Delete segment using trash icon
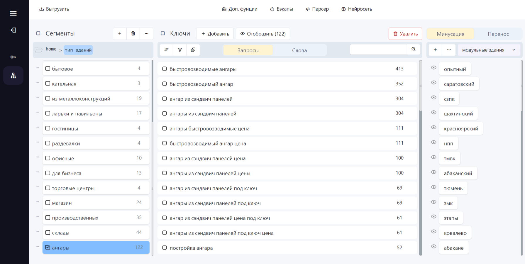Image resolution: width=525 pixels, height=264 pixels. tap(133, 33)
